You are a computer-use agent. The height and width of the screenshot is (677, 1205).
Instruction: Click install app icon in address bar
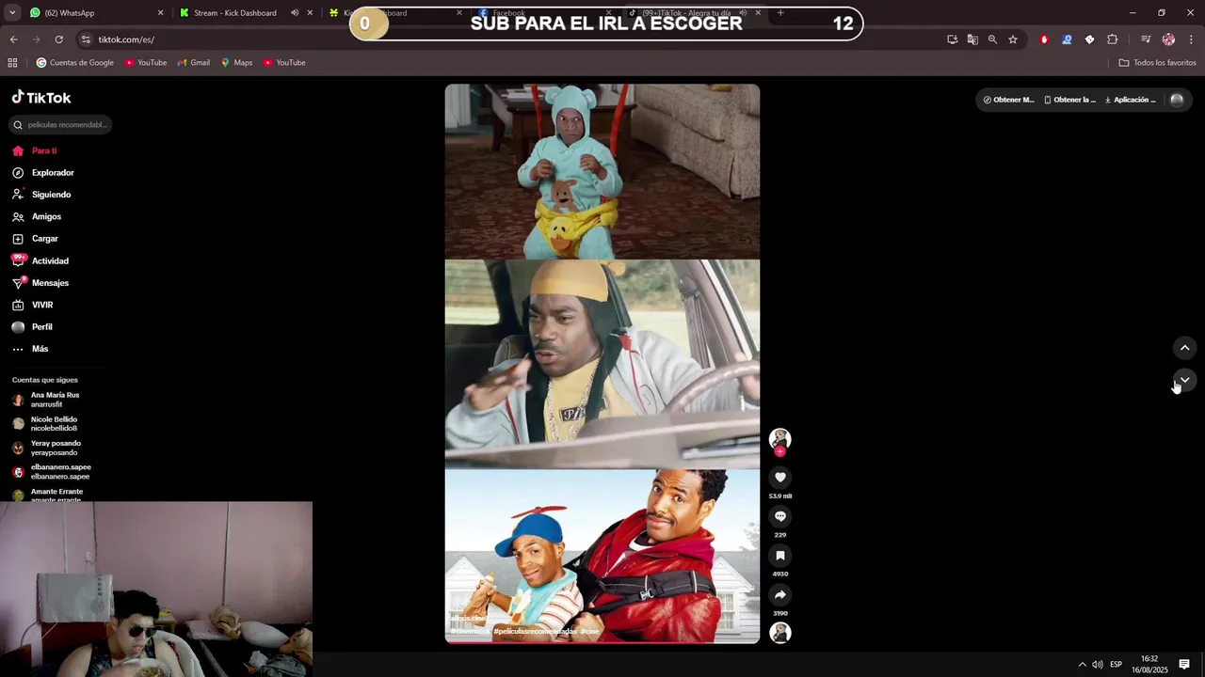[x=952, y=39]
